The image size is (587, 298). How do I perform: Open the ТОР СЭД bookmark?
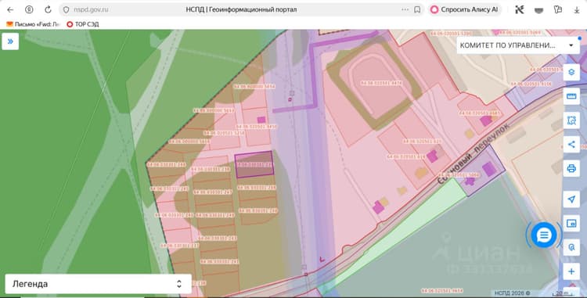point(83,24)
